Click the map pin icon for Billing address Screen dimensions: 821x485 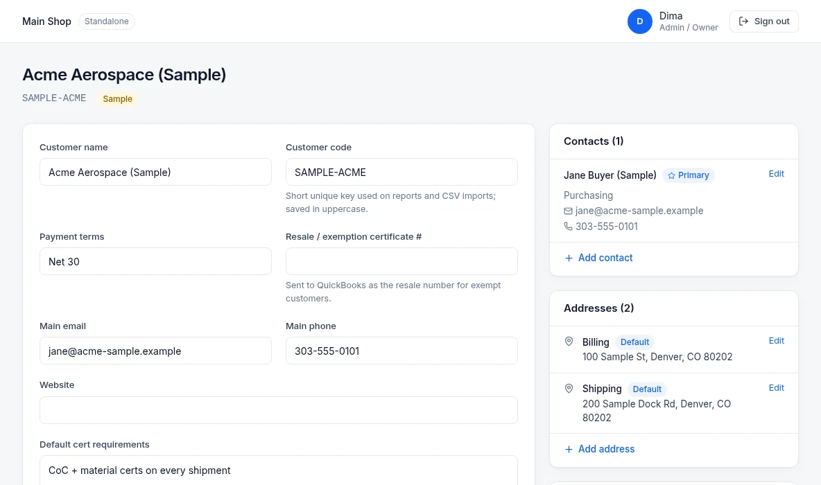(569, 342)
